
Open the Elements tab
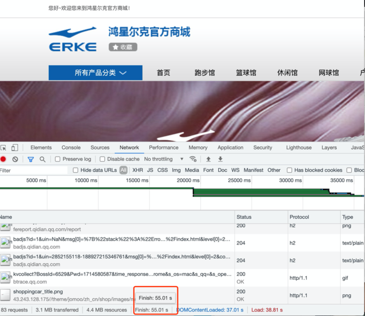pos(41,148)
